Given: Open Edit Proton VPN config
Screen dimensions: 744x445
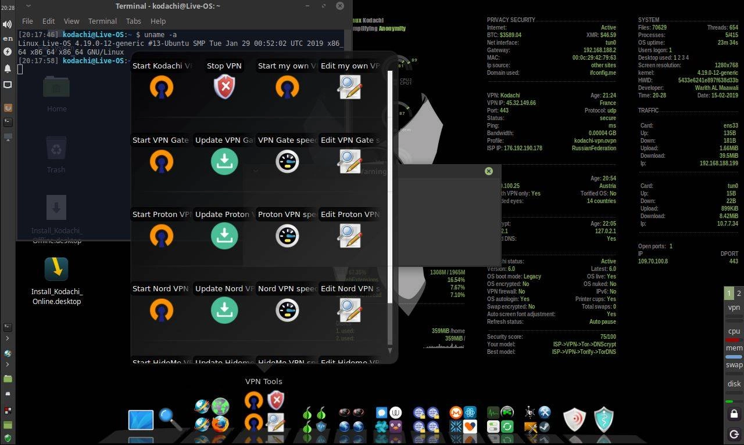Looking at the screenshot, I should 350,236.
